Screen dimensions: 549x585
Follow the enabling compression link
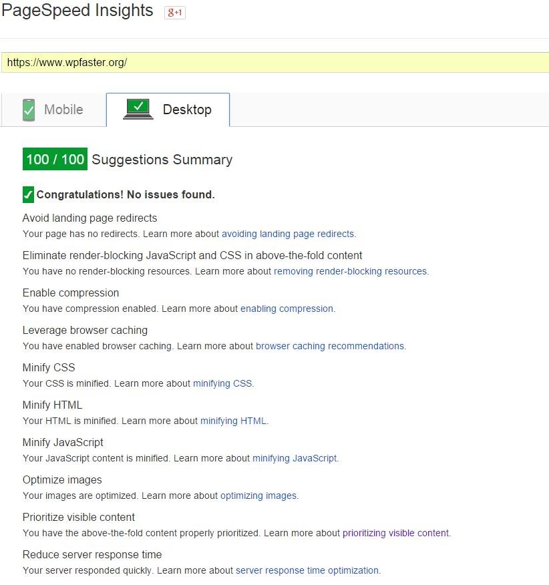click(x=287, y=309)
